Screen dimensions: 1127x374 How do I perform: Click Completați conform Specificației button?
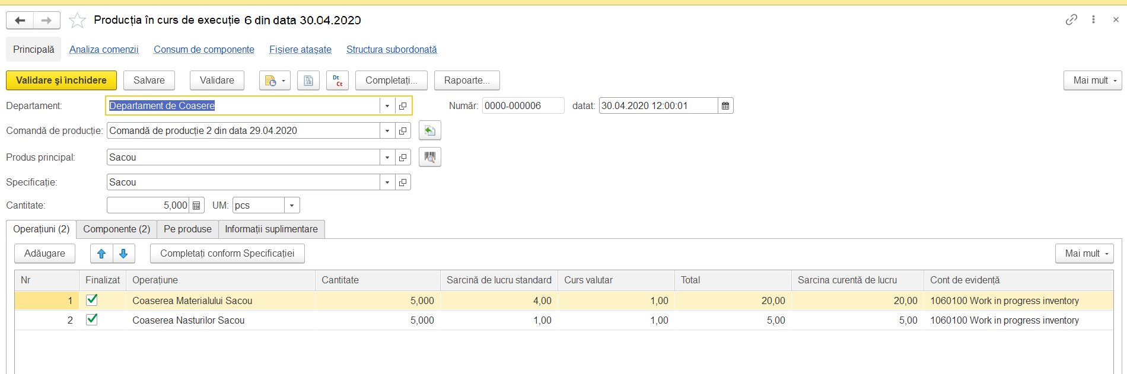tap(227, 254)
